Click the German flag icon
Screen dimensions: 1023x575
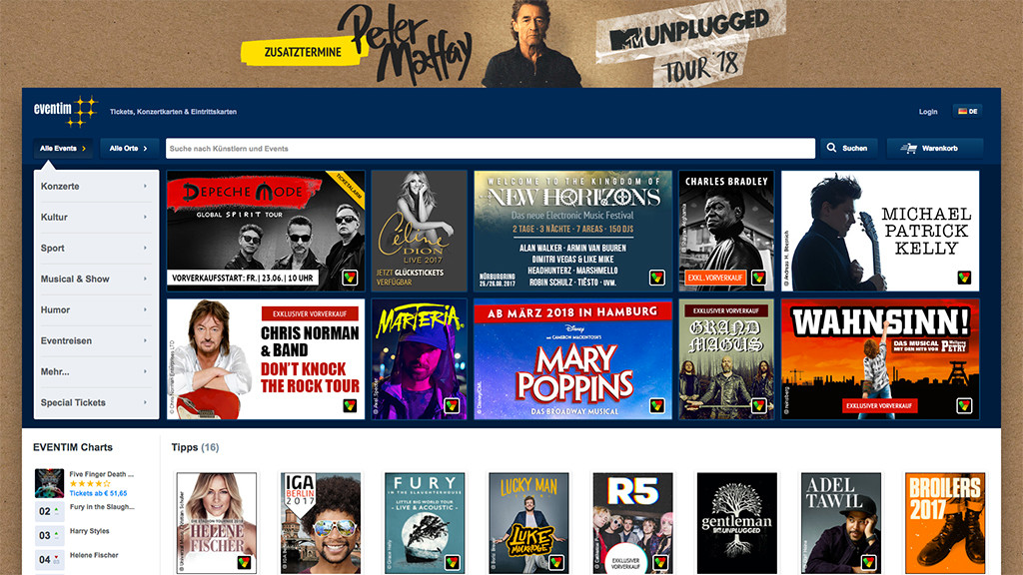pos(962,112)
